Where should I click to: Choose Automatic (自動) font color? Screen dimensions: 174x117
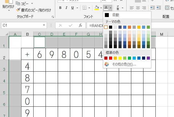click(127, 15)
